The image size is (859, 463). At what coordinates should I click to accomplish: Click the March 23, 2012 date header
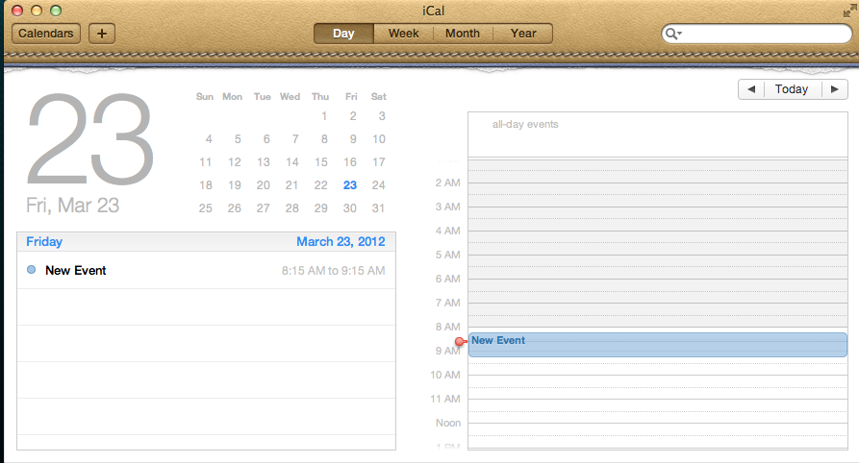coord(341,241)
